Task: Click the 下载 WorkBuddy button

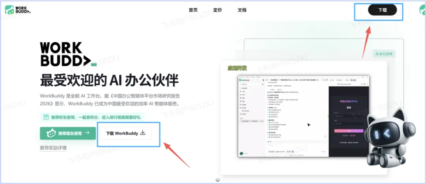Action: point(125,133)
